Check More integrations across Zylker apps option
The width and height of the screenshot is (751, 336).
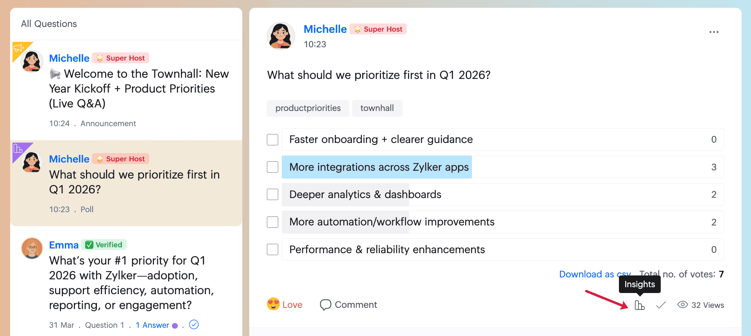coord(272,167)
